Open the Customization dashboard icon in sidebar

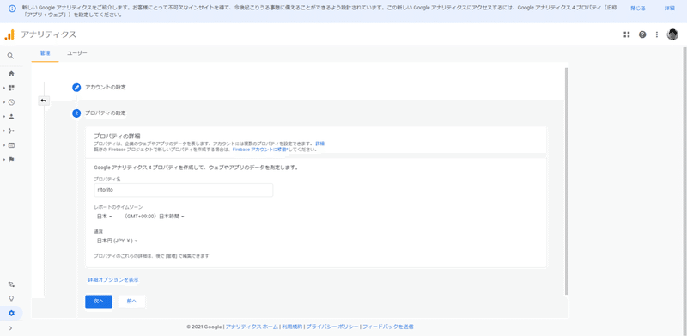(x=11, y=89)
